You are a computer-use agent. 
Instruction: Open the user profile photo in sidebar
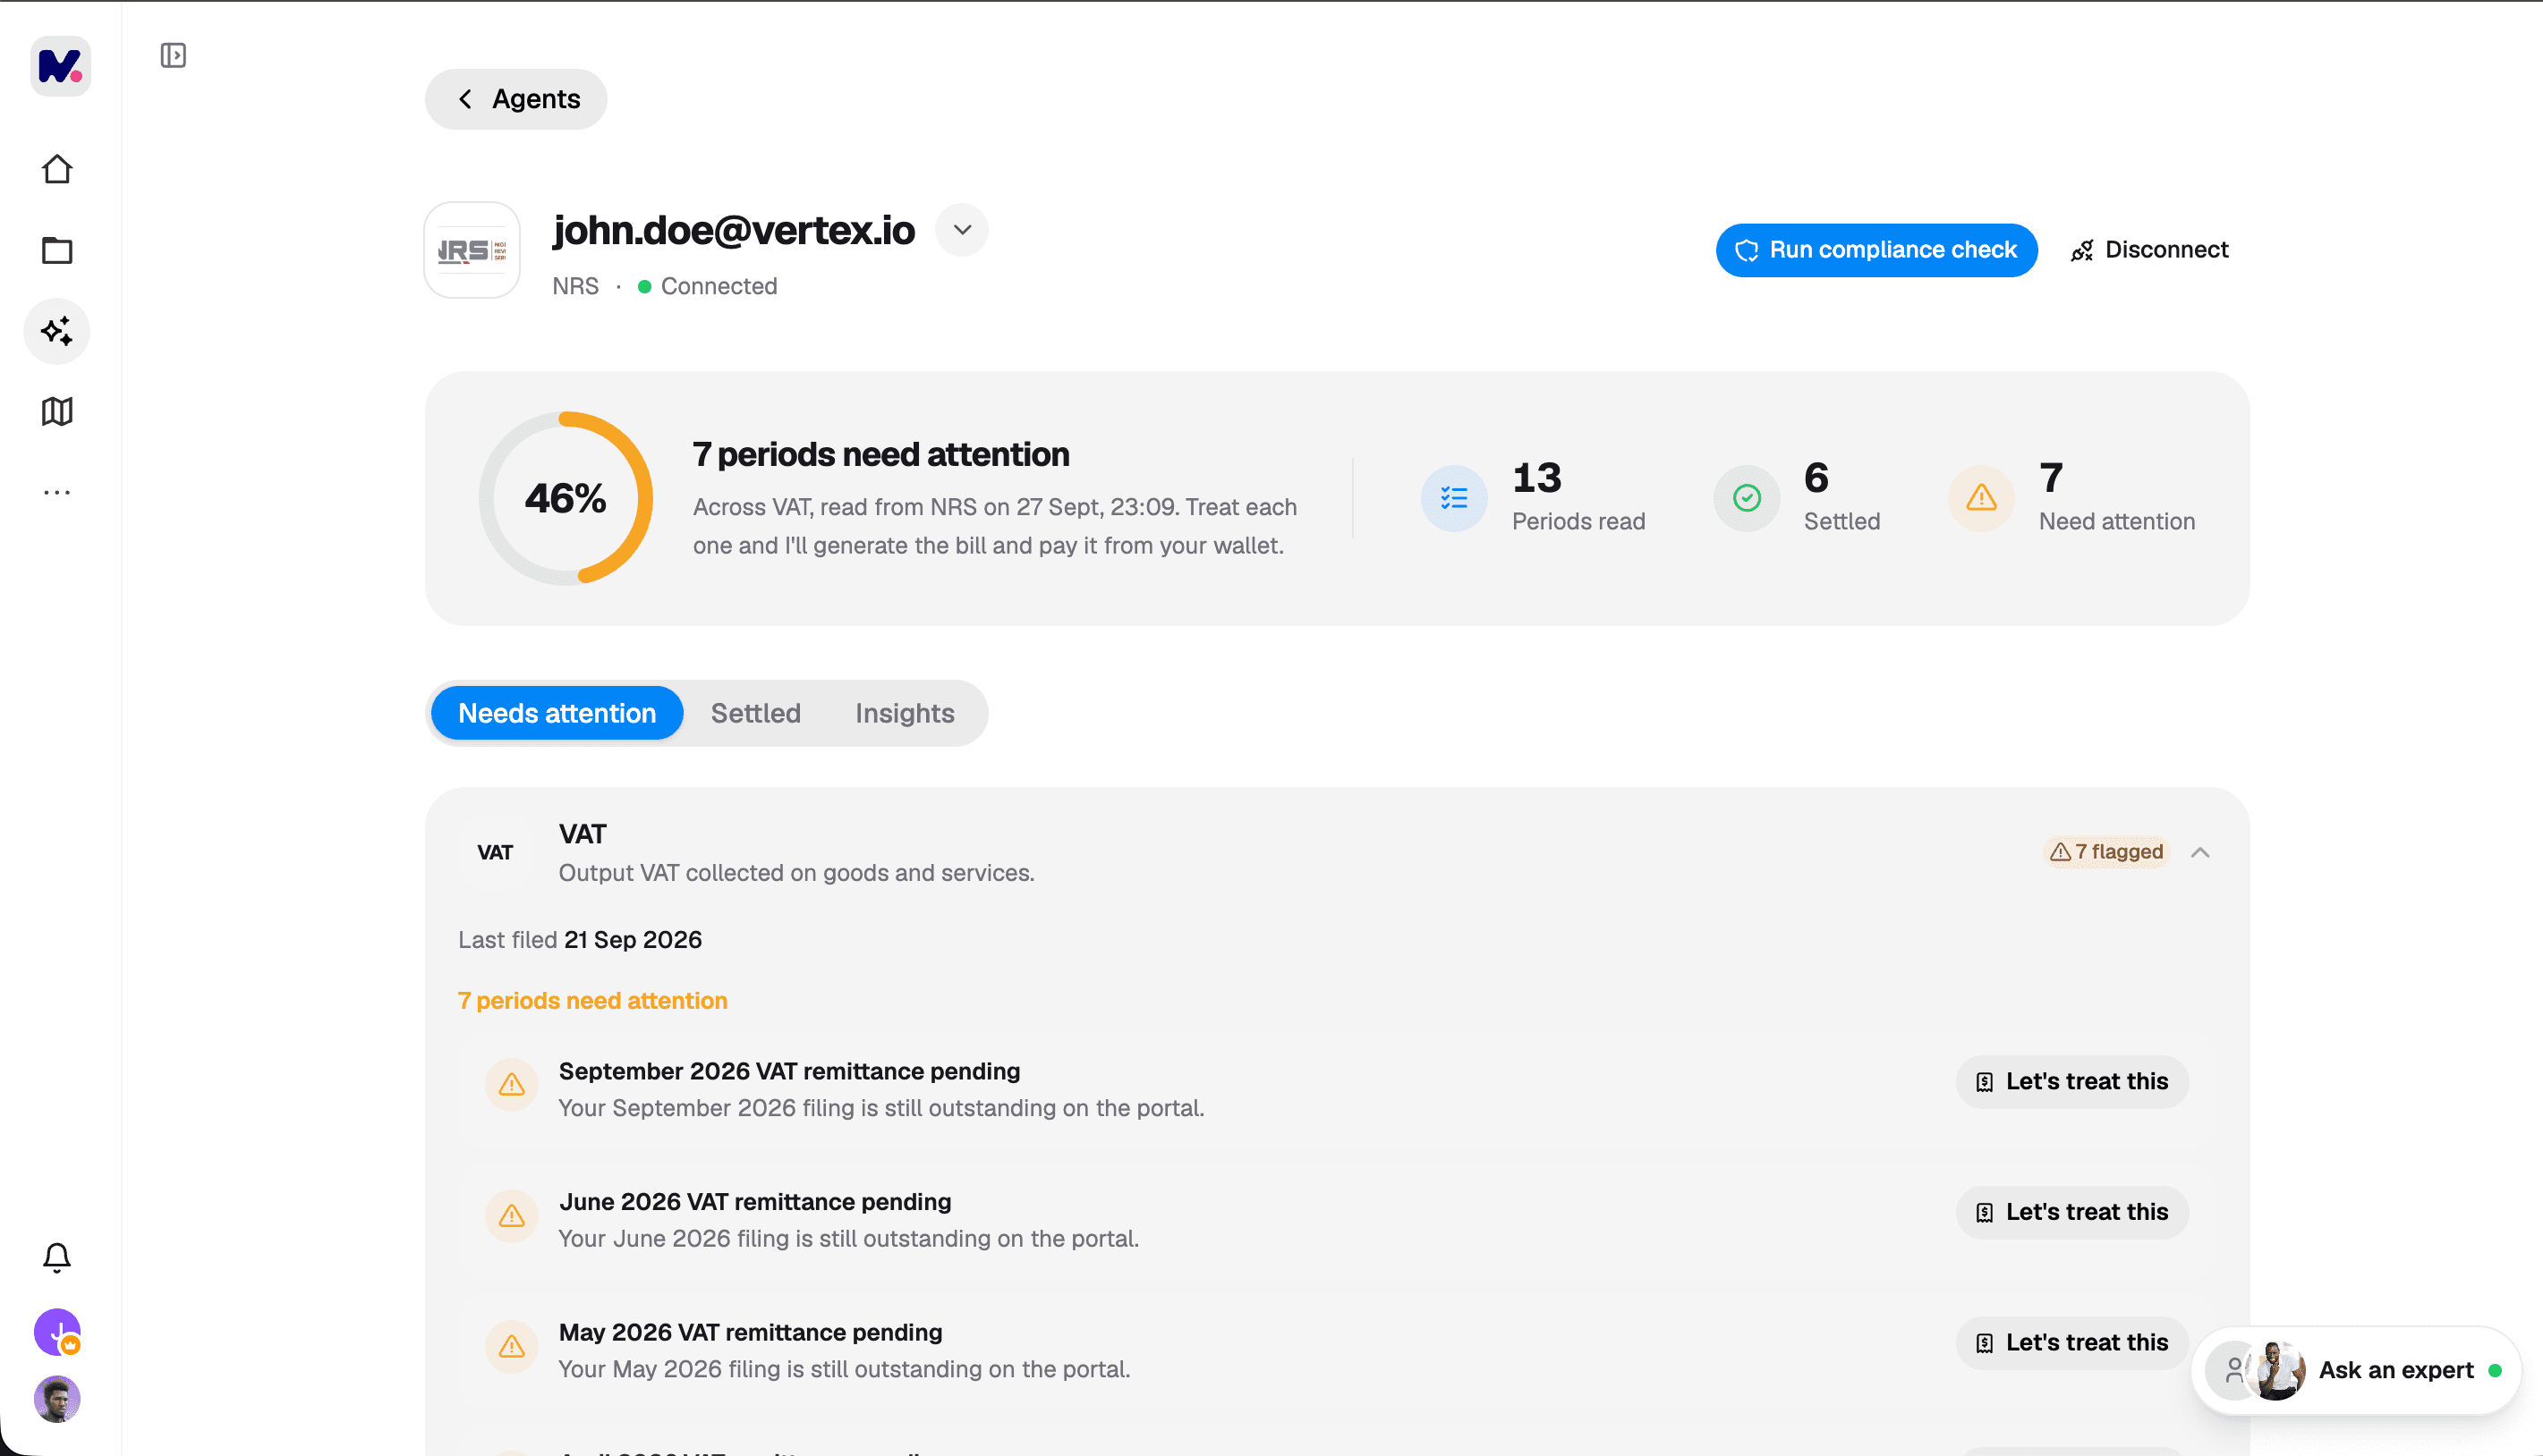[57, 1399]
